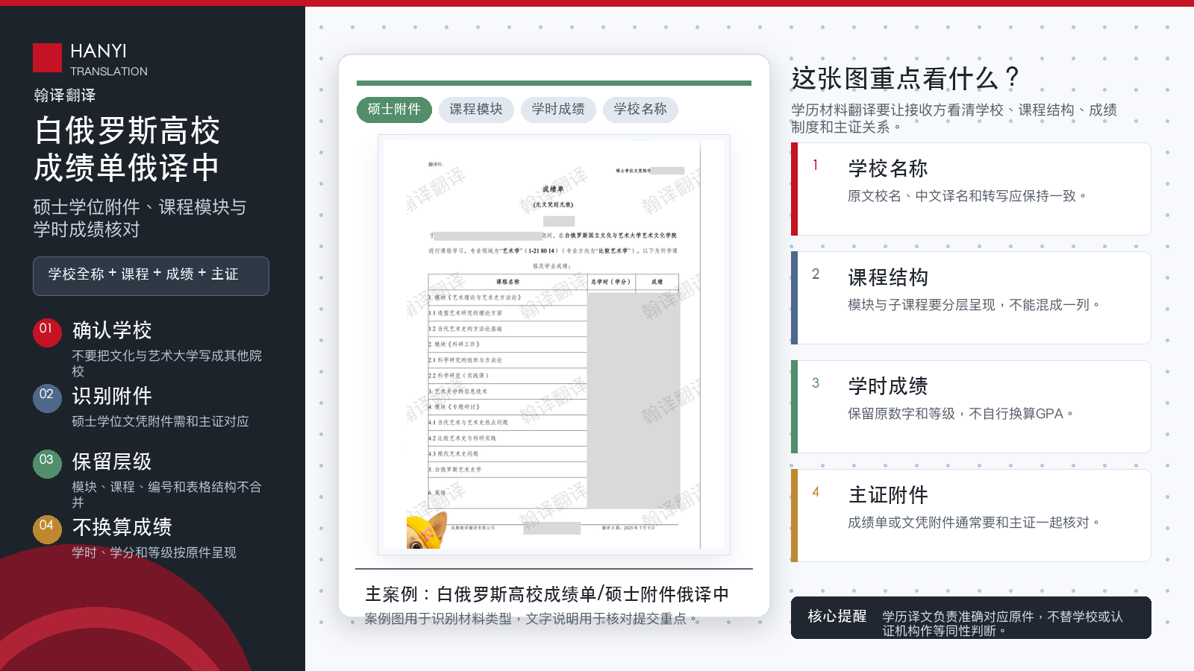Switch to the 学校名称 pill tab
The width and height of the screenshot is (1194, 671).
coord(640,110)
